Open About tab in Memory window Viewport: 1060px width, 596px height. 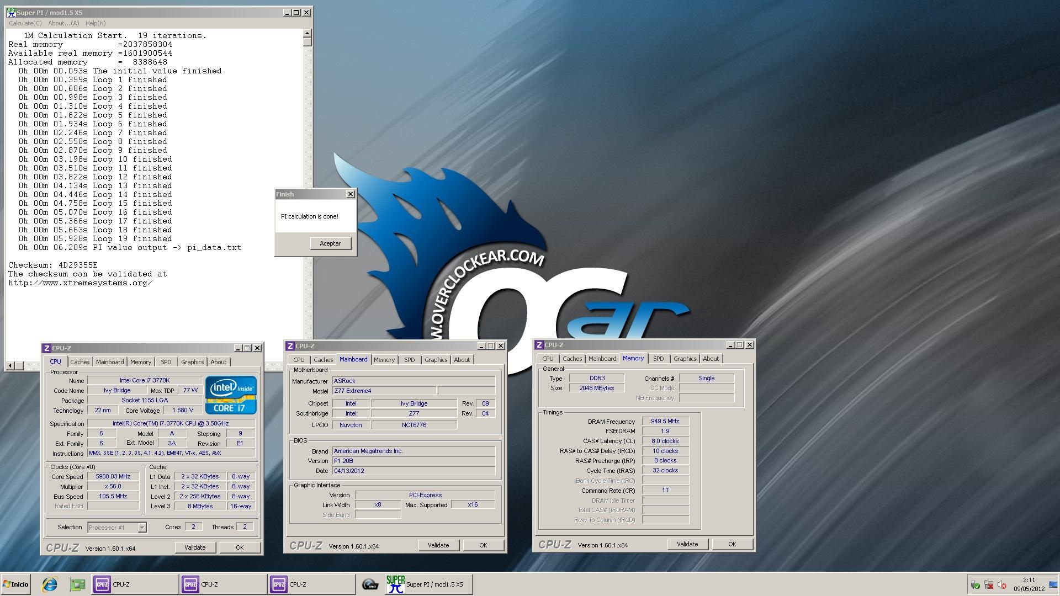pyautogui.click(x=711, y=359)
